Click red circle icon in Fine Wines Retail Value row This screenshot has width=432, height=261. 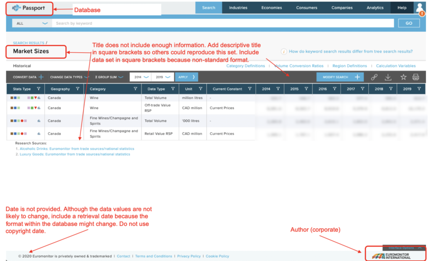click(22, 134)
